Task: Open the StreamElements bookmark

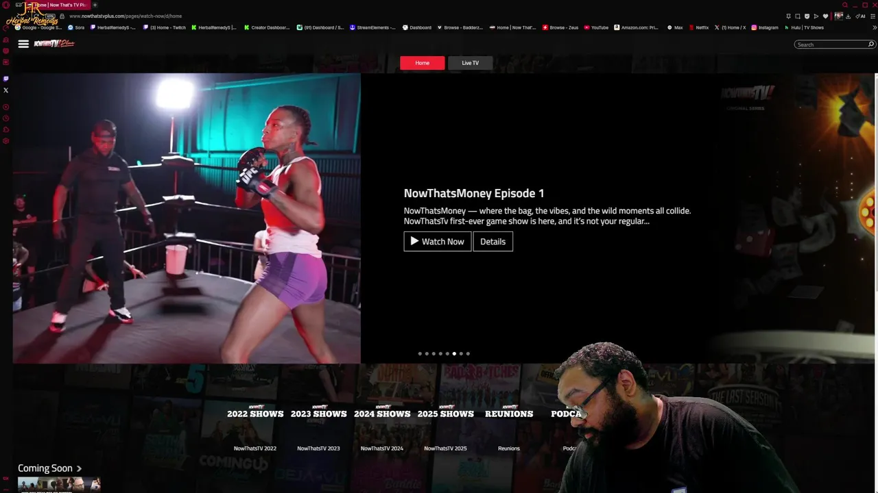Action: tap(372, 27)
